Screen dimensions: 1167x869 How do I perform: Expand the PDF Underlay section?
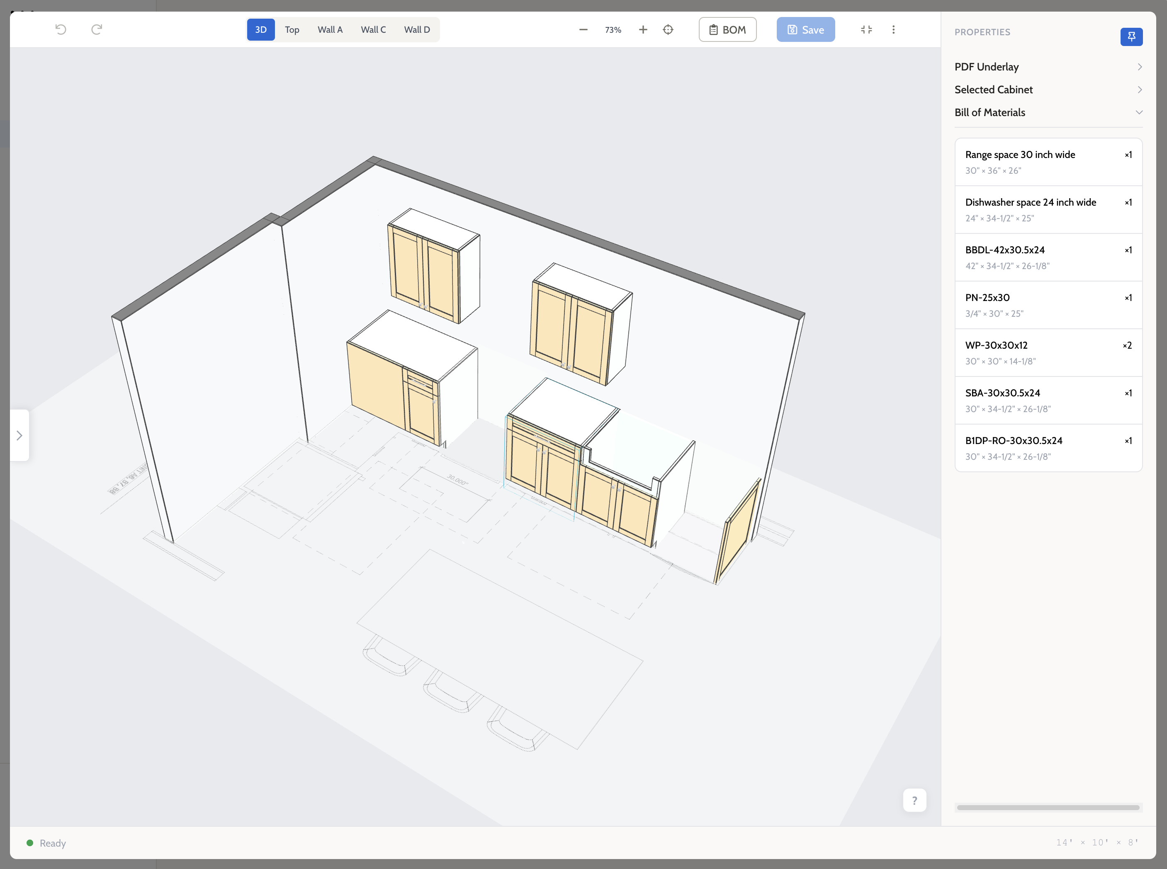[x=1048, y=67]
